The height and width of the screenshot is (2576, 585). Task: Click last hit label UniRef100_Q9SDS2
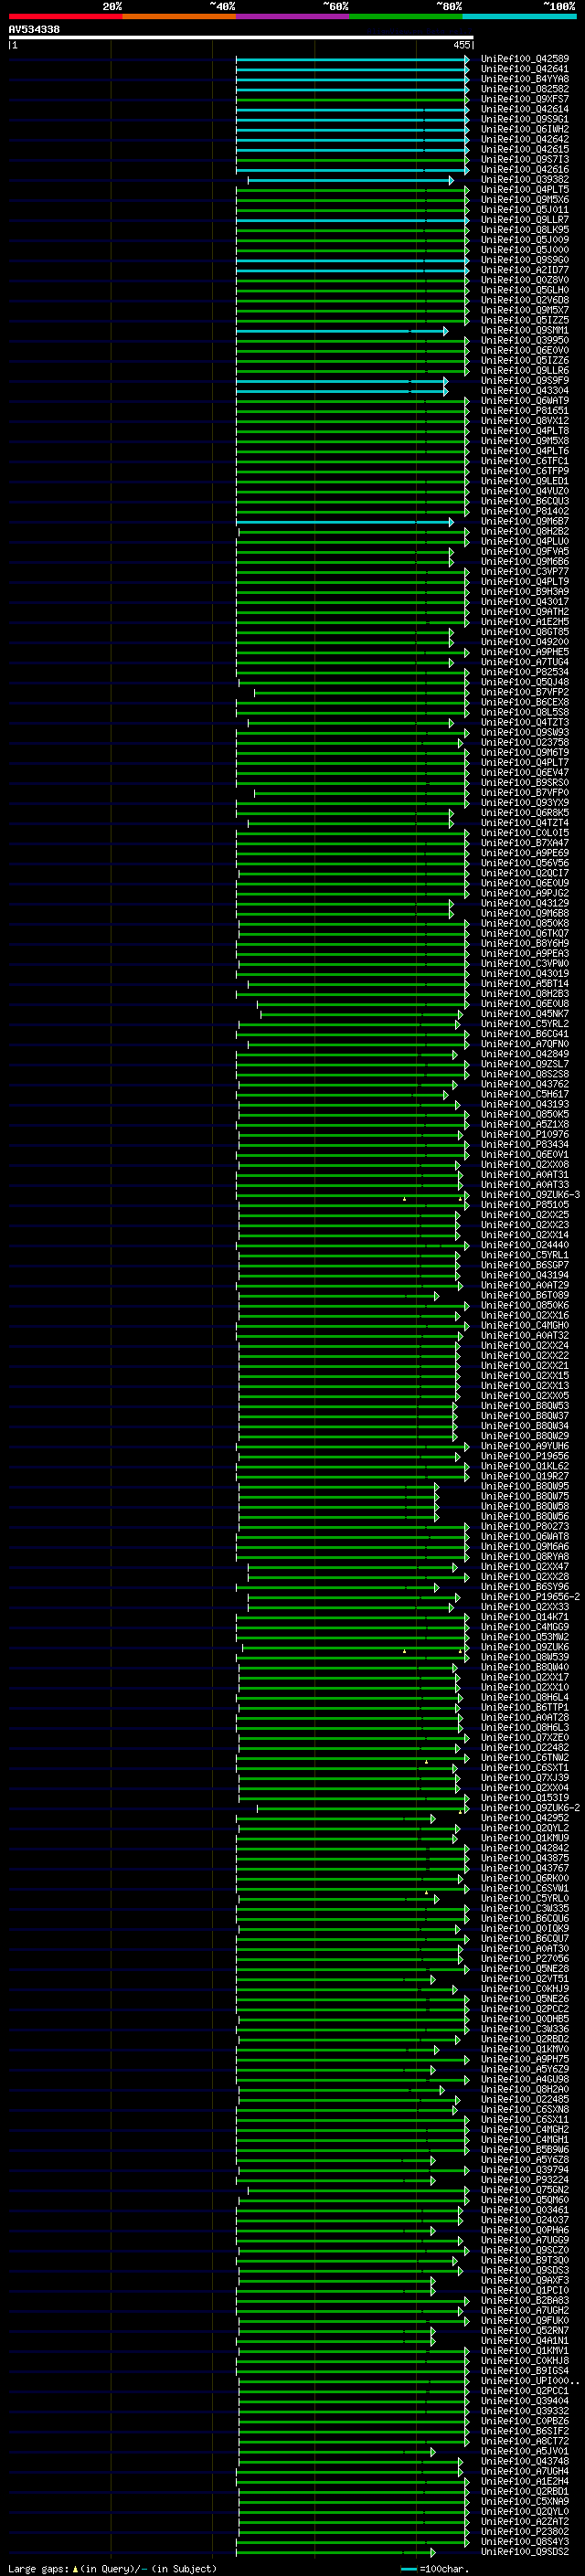(524, 2551)
